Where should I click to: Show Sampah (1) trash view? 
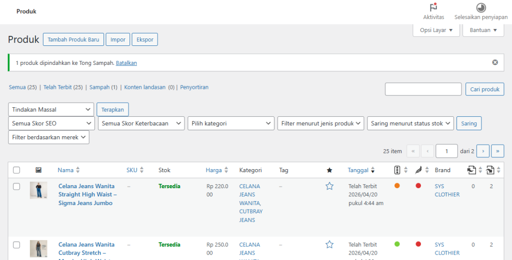click(x=103, y=87)
